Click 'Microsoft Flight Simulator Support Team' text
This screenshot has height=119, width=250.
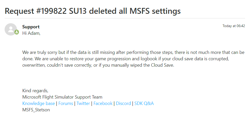pyautogui.click(x=62, y=97)
